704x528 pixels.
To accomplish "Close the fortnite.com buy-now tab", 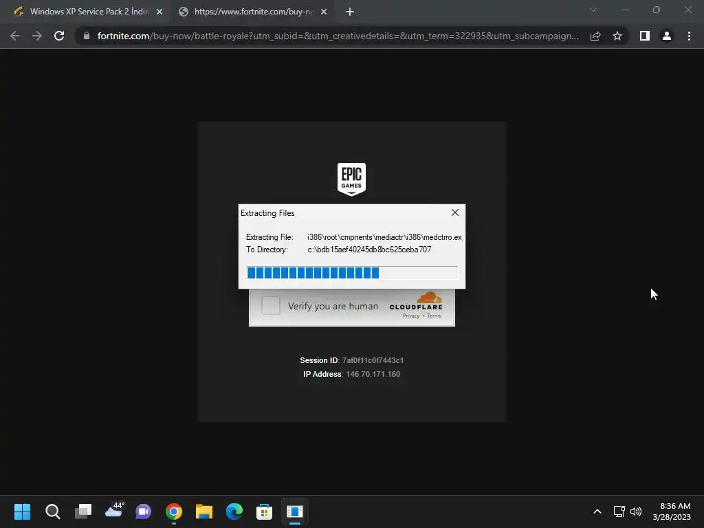I will point(324,12).
